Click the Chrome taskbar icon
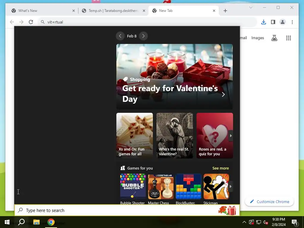Image resolution: width=304 pixels, height=228 pixels. pyautogui.click(x=51, y=222)
